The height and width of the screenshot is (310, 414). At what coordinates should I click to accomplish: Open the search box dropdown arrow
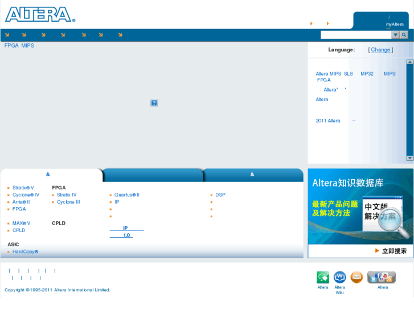395,35
